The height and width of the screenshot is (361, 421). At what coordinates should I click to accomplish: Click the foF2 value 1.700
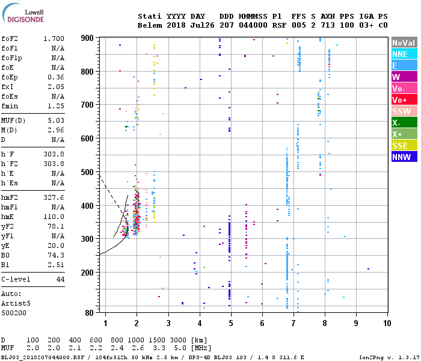click(54, 39)
